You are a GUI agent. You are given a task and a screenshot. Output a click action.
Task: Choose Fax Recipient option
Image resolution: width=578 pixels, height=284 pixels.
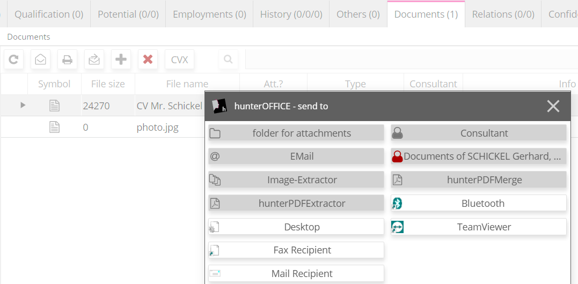(x=296, y=250)
